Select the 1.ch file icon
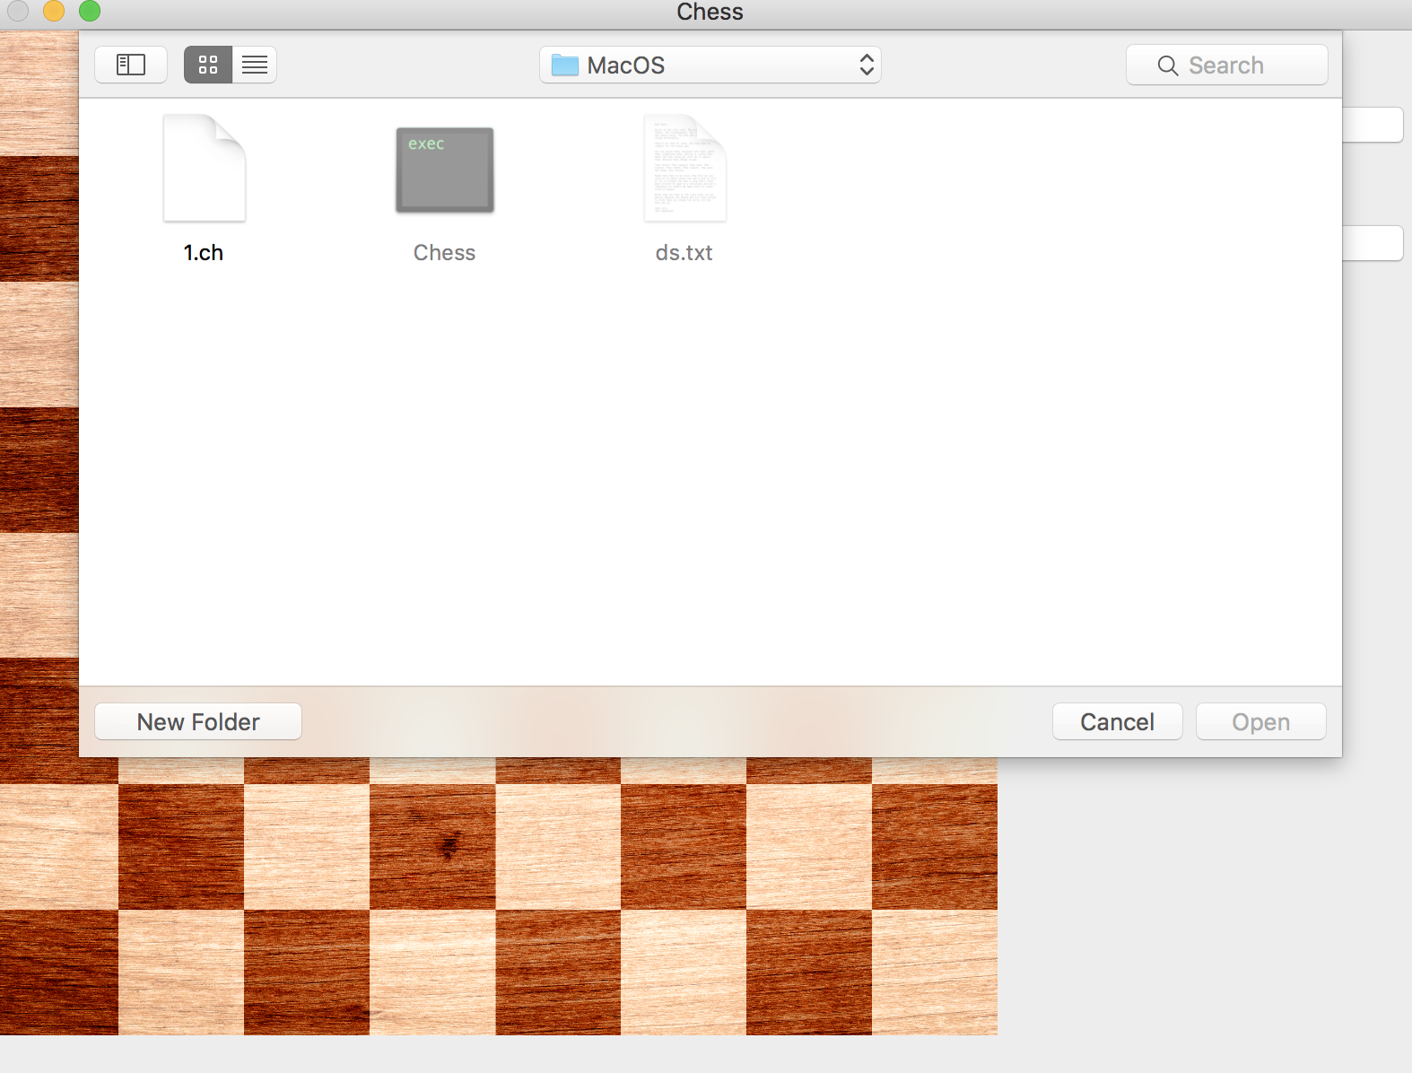Image resolution: width=1412 pixels, height=1073 pixels. [205, 168]
